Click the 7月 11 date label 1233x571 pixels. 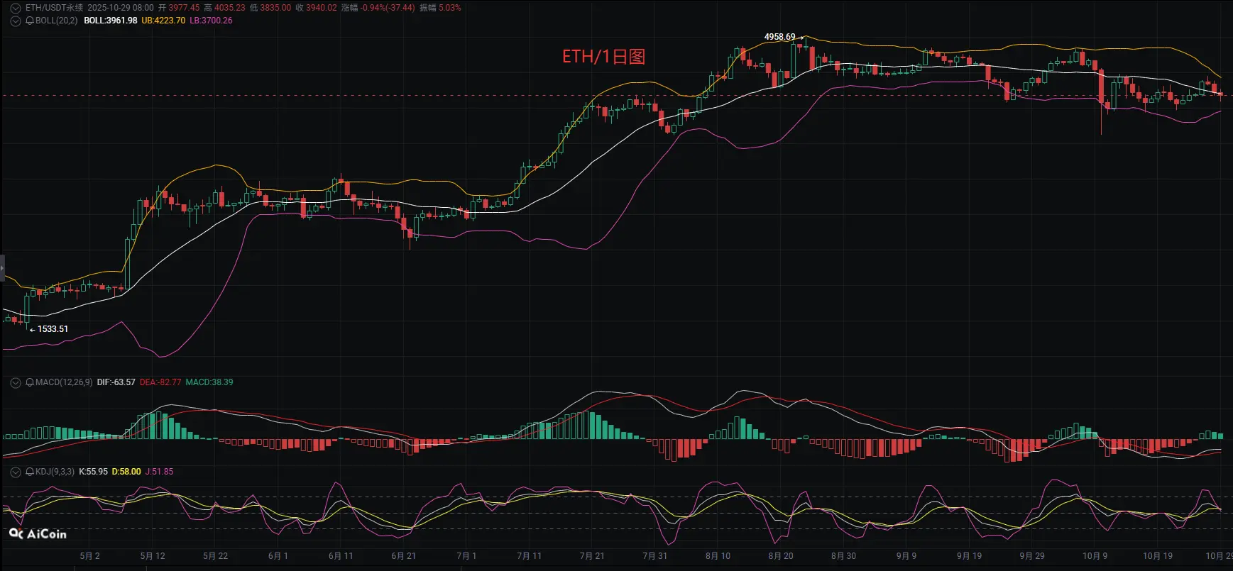tap(530, 556)
